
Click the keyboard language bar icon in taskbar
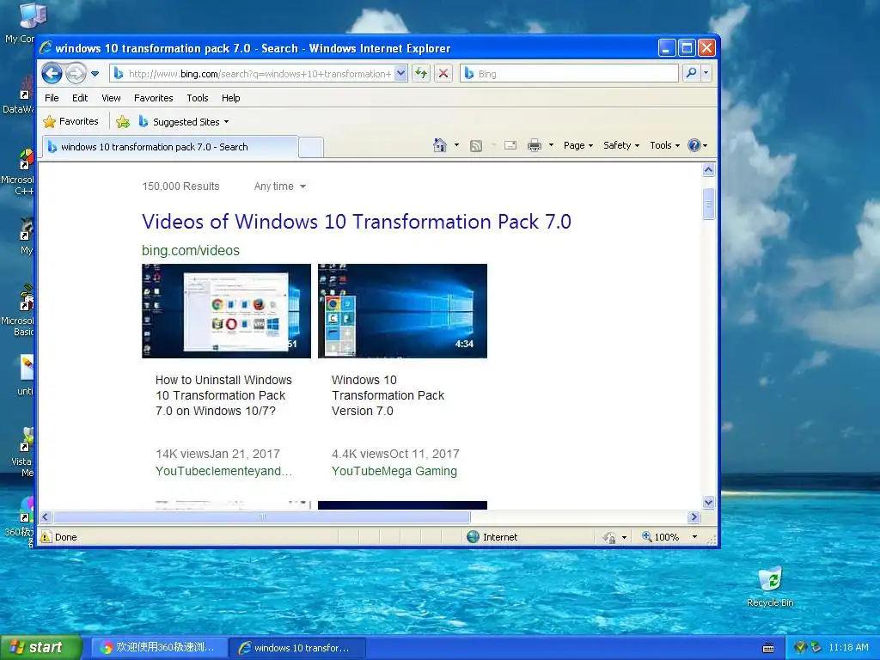pyautogui.click(x=768, y=648)
